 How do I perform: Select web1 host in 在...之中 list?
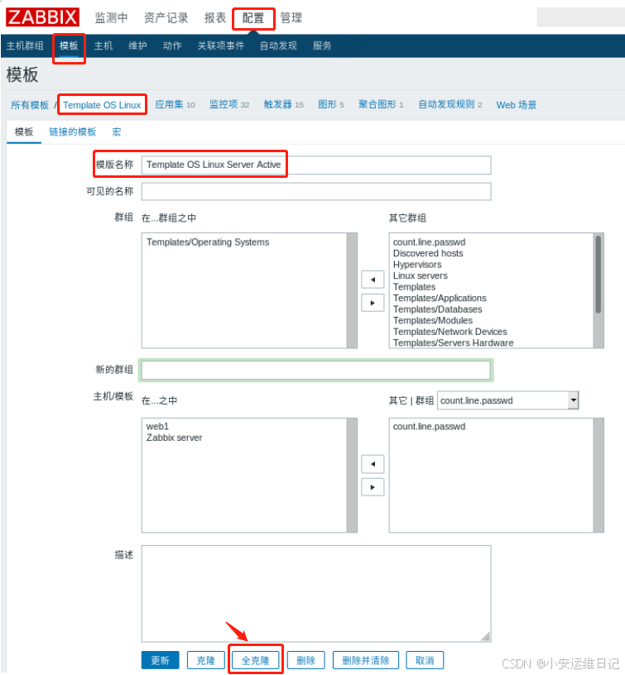(157, 426)
